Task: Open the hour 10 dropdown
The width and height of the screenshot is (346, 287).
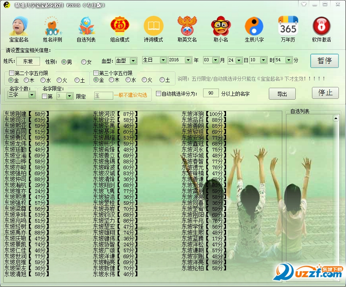Action: [x=264, y=60]
